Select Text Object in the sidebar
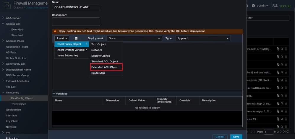Image resolution: width=295 pixels, height=139 pixels. (18, 104)
